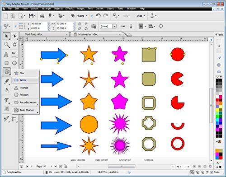Click the zoom in plus icon
The image size is (226, 177).
coord(194,167)
